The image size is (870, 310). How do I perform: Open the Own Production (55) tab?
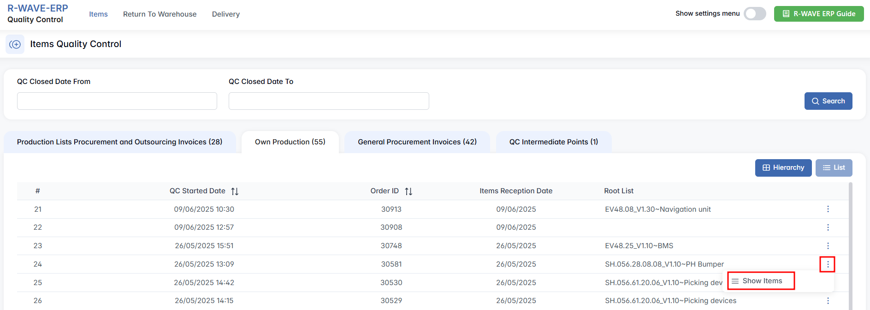(x=290, y=142)
